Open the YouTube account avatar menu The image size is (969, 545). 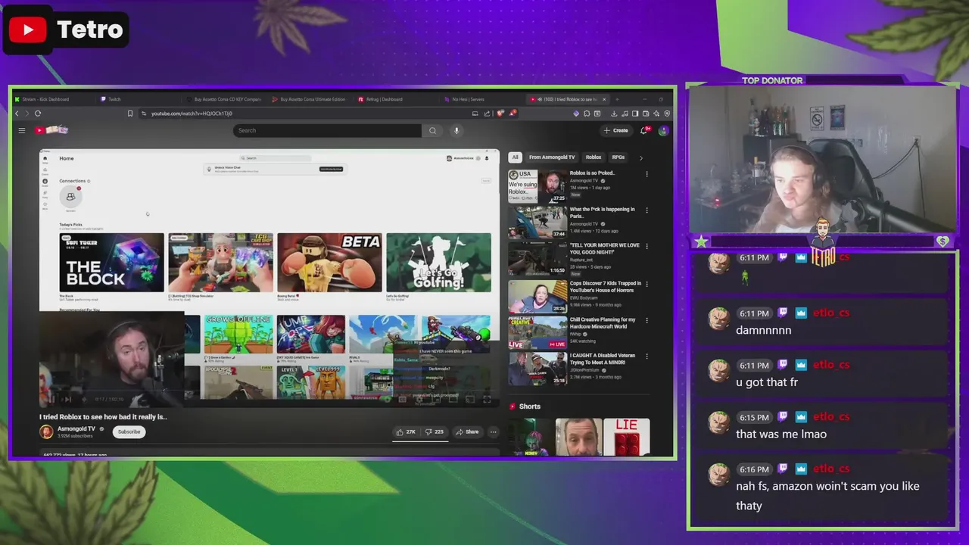click(x=663, y=130)
